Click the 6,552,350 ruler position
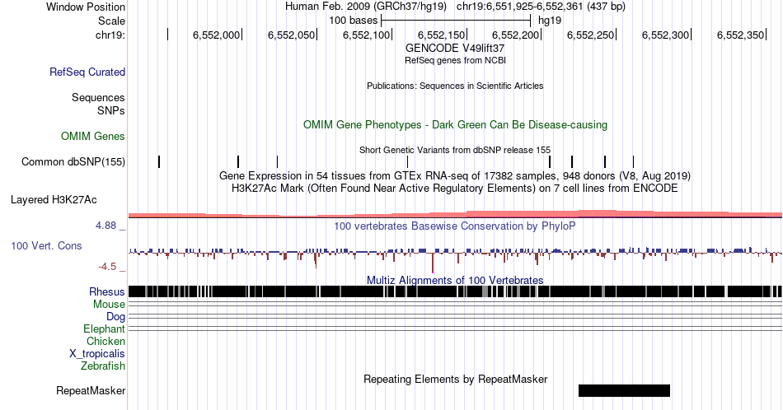783x410 pixels. point(741,35)
